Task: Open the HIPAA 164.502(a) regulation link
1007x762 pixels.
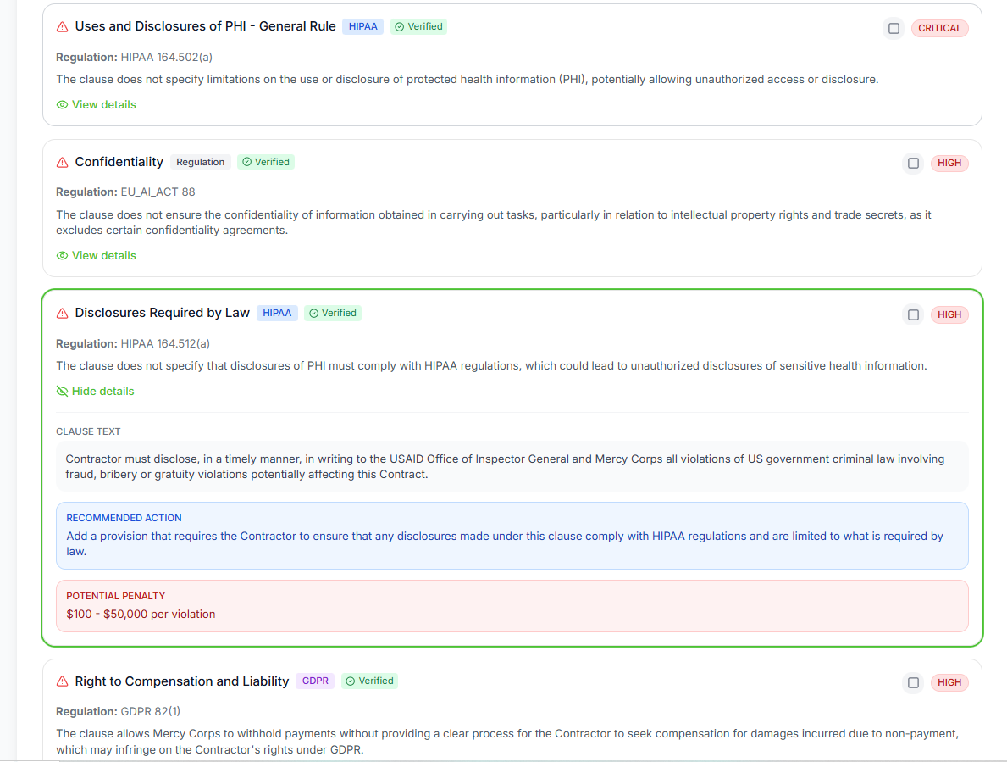Action: tap(165, 57)
